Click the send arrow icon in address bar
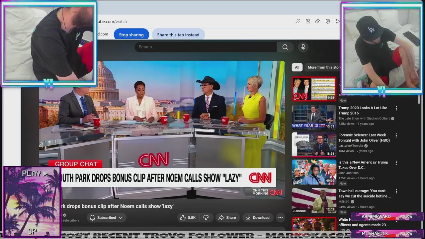This screenshot has width=425, height=239. click(x=338, y=21)
